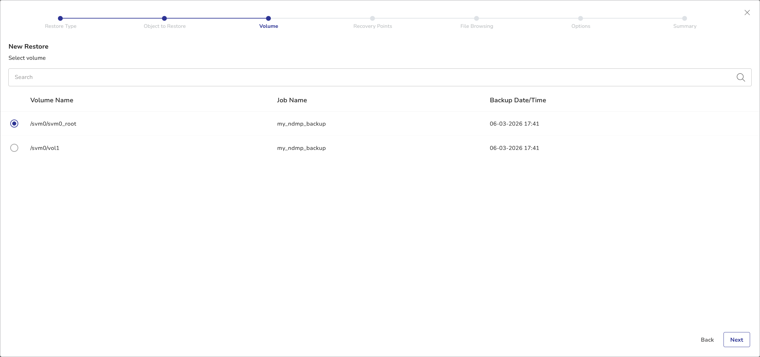Go Back to previous step
Screen dimensions: 760x357
(707, 340)
